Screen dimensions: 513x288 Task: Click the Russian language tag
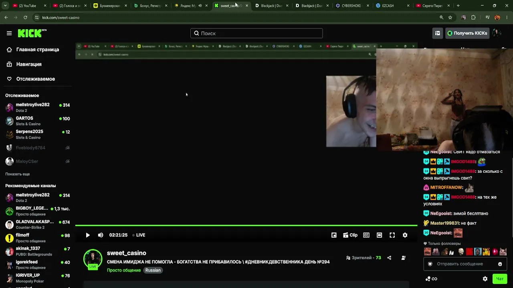(x=153, y=270)
